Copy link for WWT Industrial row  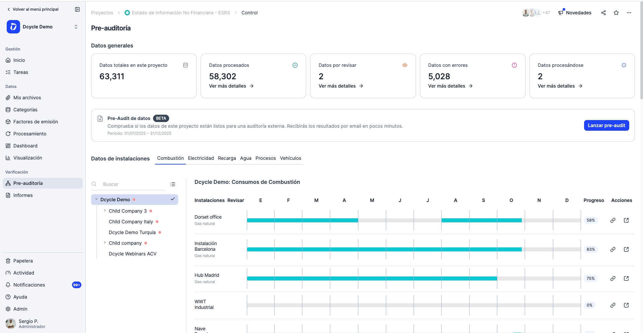tap(613, 305)
